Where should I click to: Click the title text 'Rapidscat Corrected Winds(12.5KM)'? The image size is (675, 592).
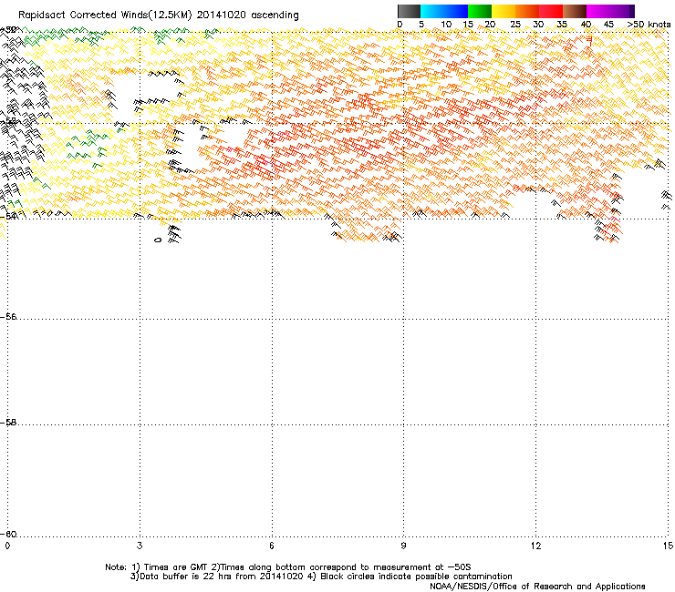pos(105,15)
